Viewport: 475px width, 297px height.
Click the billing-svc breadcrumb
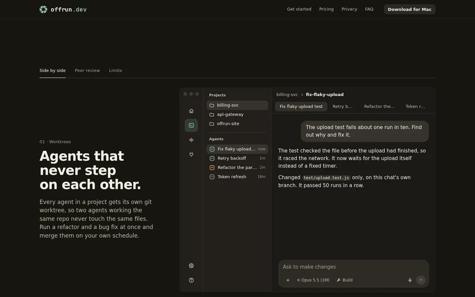287,95
